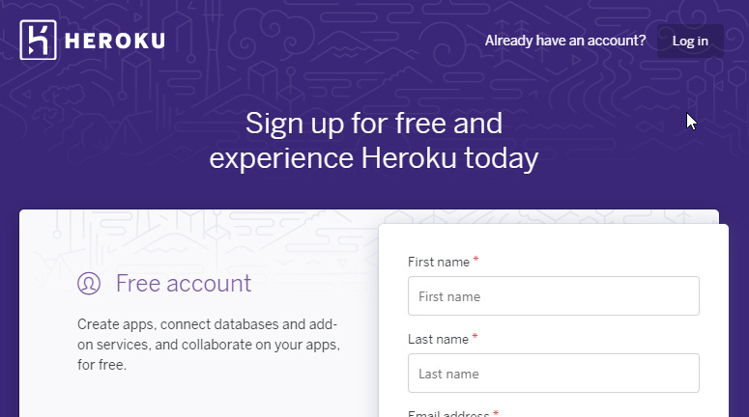Select the Free account heading
The height and width of the screenshot is (417, 749).
[x=184, y=284]
